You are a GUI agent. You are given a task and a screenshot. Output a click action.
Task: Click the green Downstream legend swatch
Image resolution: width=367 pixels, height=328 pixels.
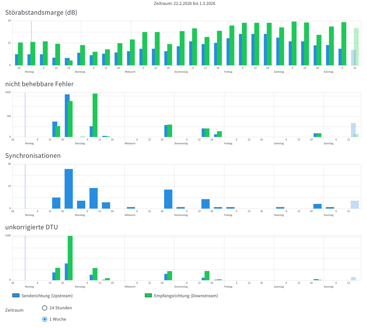click(148, 295)
